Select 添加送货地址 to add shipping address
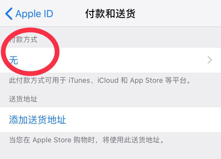 [x=38, y=120]
